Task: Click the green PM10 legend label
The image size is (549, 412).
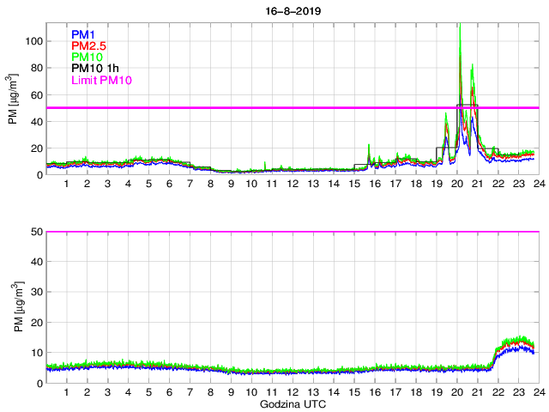Action: coord(87,58)
